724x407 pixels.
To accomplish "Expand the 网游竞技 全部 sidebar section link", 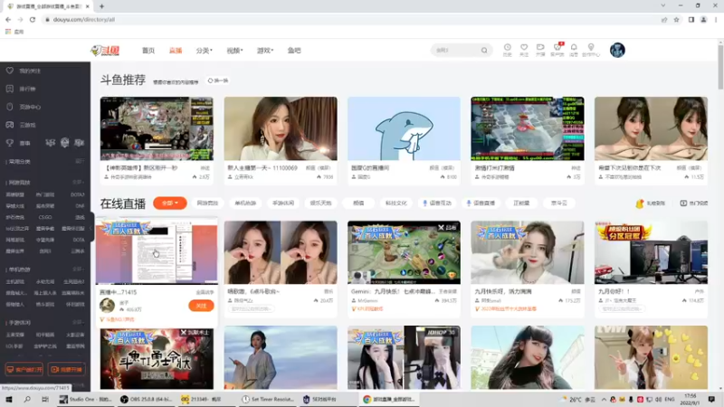I will (x=79, y=183).
